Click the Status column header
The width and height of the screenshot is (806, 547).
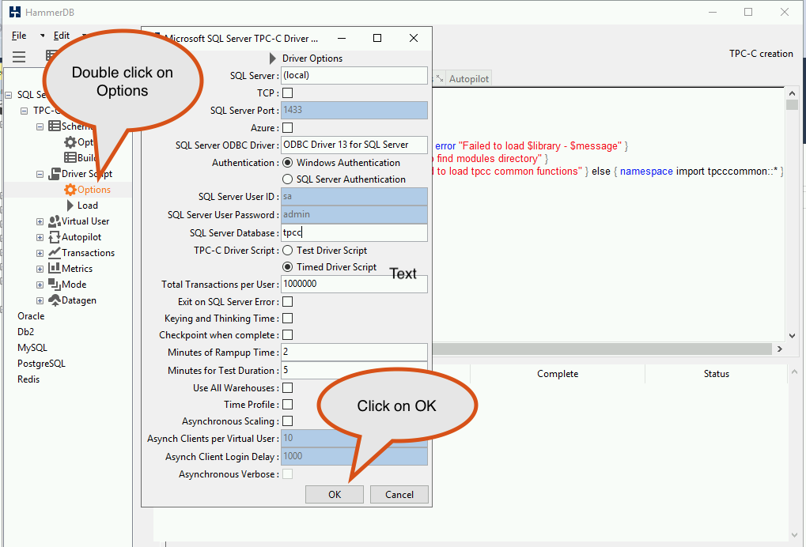[x=716, y=374]
